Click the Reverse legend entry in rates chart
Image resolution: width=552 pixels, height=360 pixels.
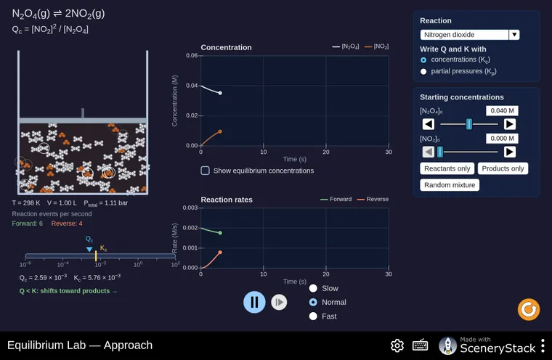[373, 199]
